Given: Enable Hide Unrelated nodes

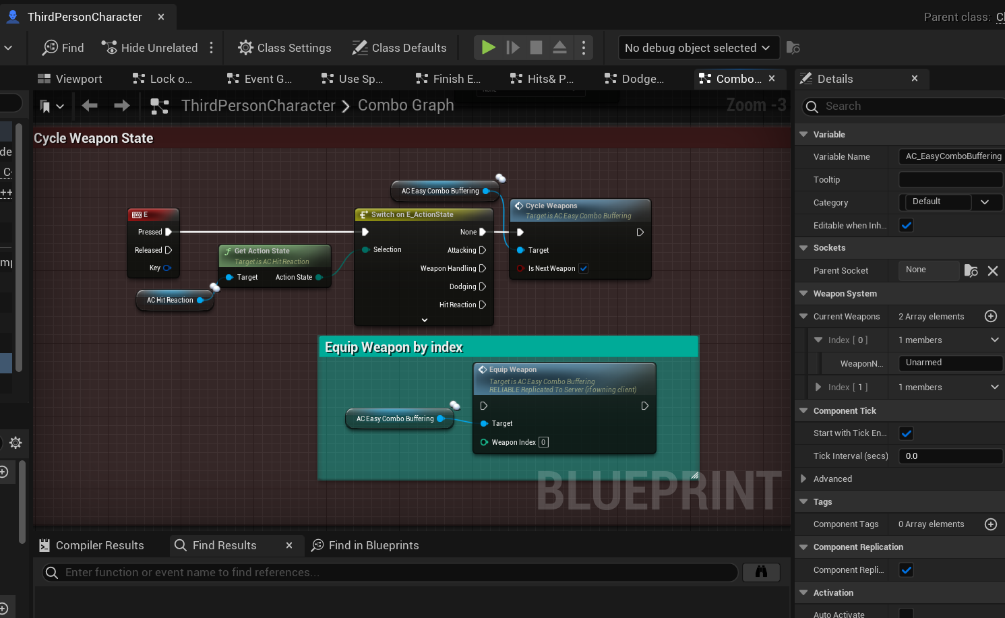Looking at the screenshot, I should pos(150,47).
